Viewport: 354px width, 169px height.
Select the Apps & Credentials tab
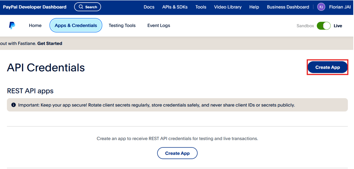(x=76, y=26)
